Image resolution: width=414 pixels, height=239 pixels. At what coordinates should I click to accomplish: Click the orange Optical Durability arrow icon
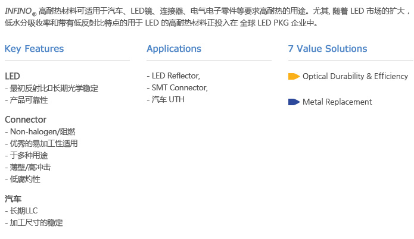tap(294, 77)
